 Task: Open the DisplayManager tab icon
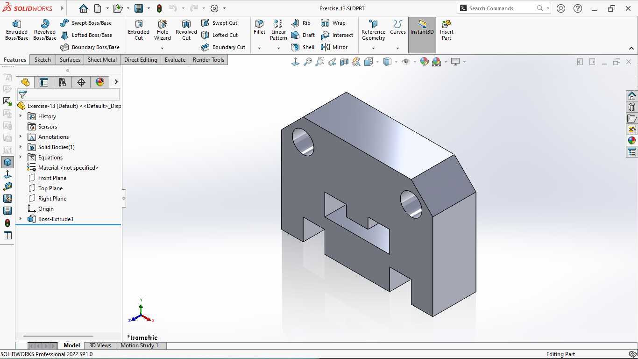(100, 82)
